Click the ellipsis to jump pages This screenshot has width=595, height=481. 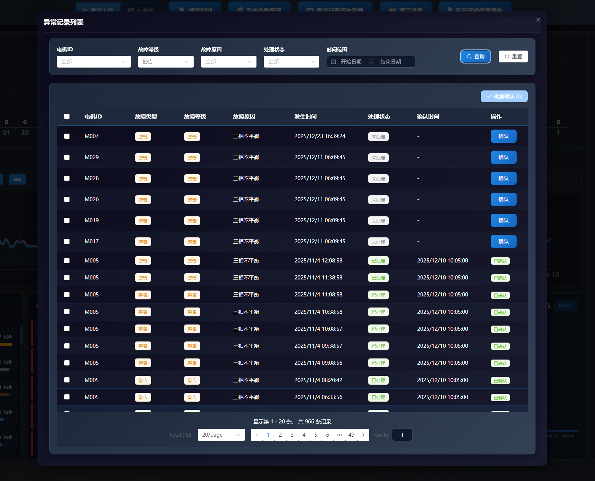point(339,435)
